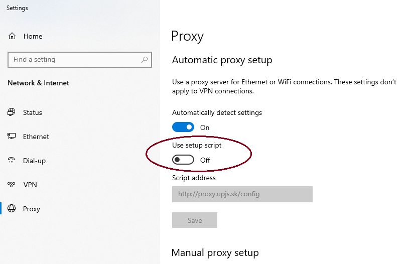
Task: Click the Ethernet monitor icon
Action: [x=12, y=136]
